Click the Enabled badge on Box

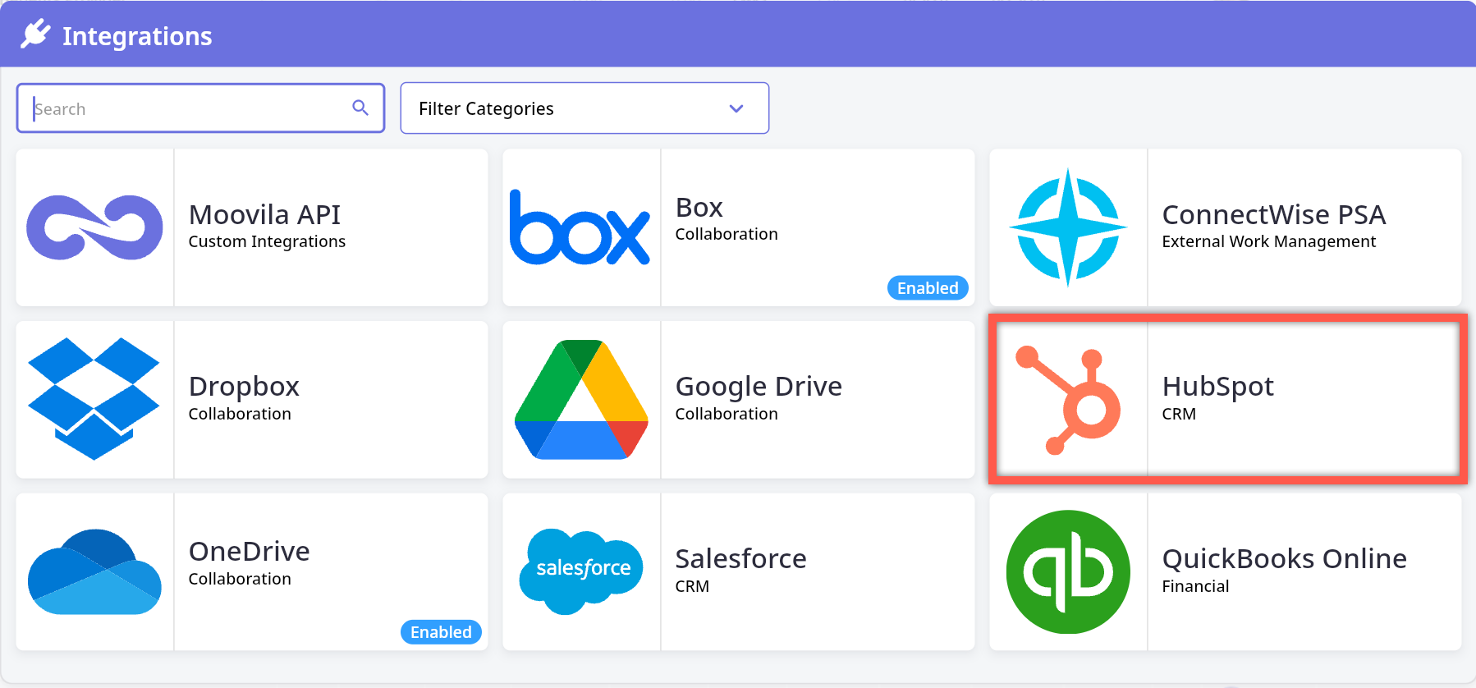click(928, 288)
